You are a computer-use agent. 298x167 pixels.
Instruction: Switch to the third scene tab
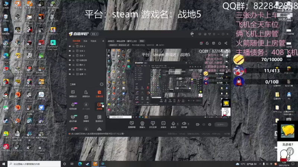coord(93,41)
